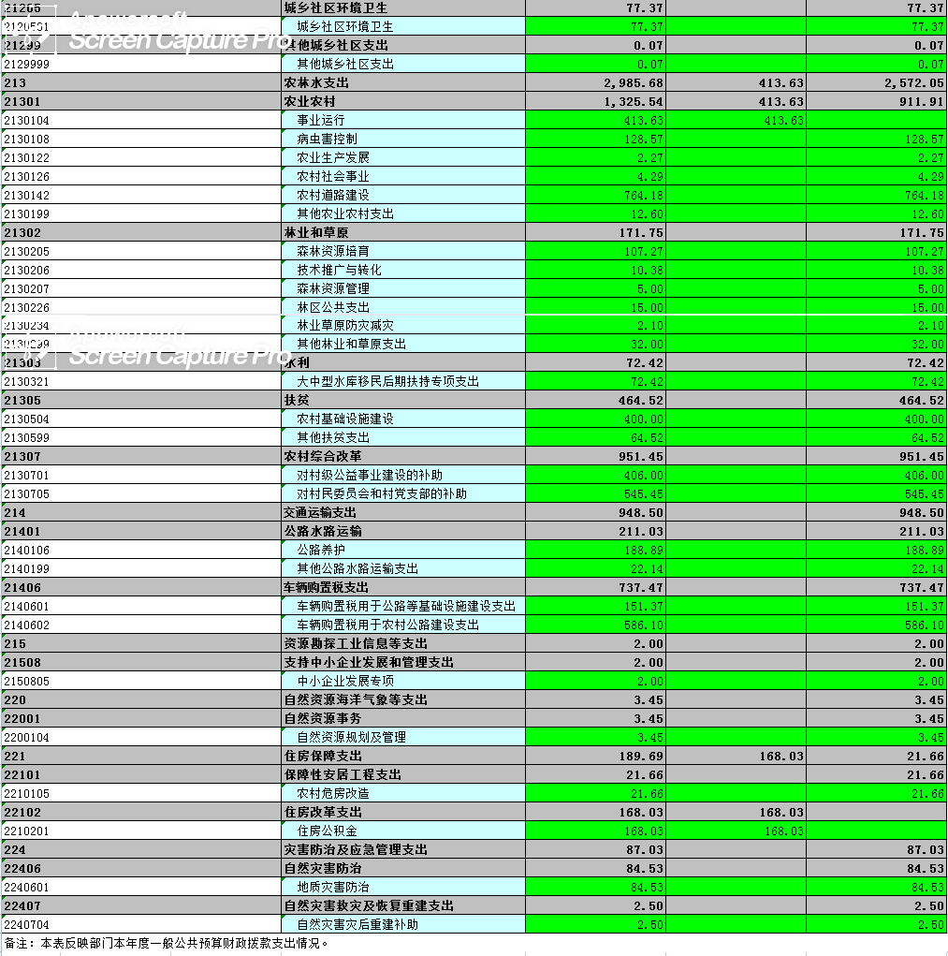
Task: Click code cell 2130142
Action: (x=141, y=195)
